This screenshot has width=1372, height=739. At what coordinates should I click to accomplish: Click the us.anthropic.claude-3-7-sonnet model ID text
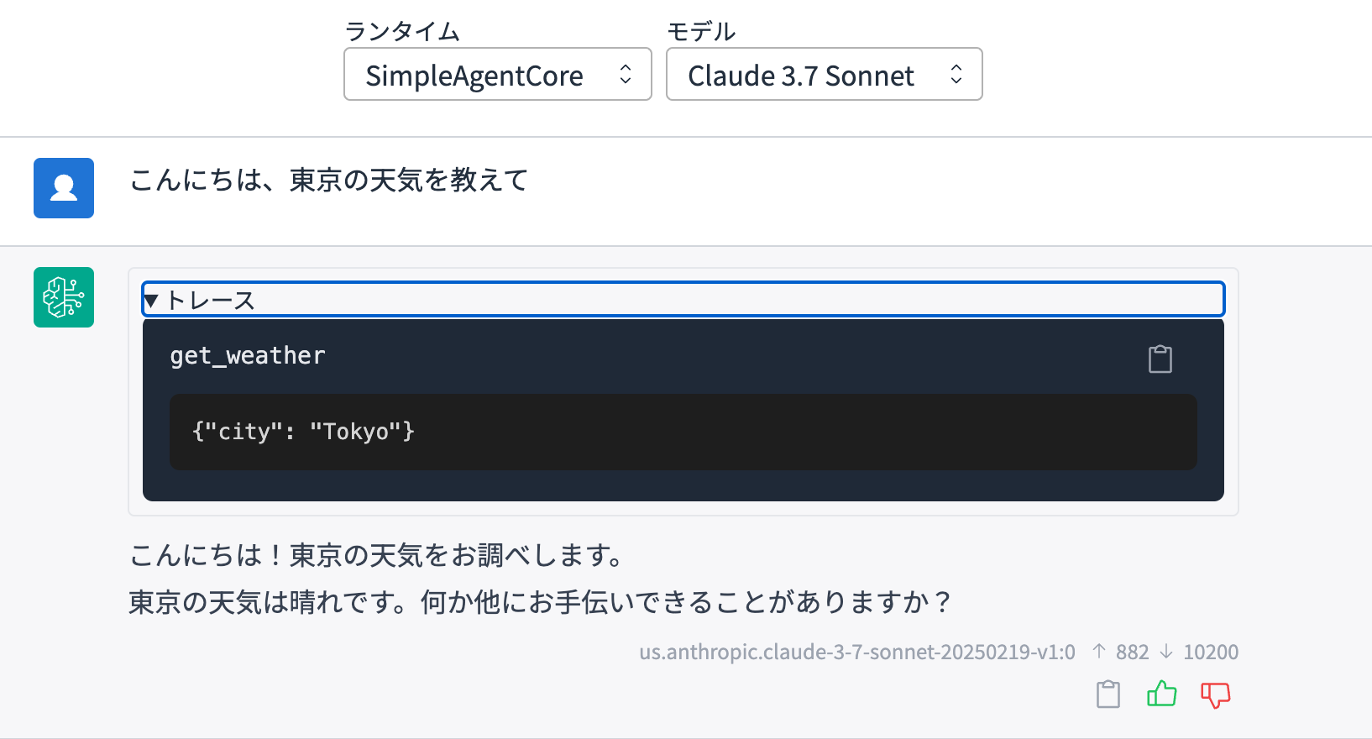pyautogui.click(x=857, y=652)
